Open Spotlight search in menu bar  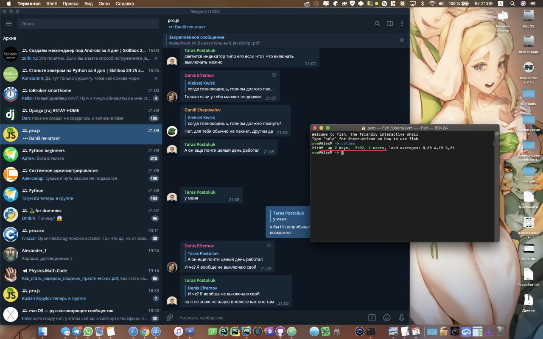513,3
